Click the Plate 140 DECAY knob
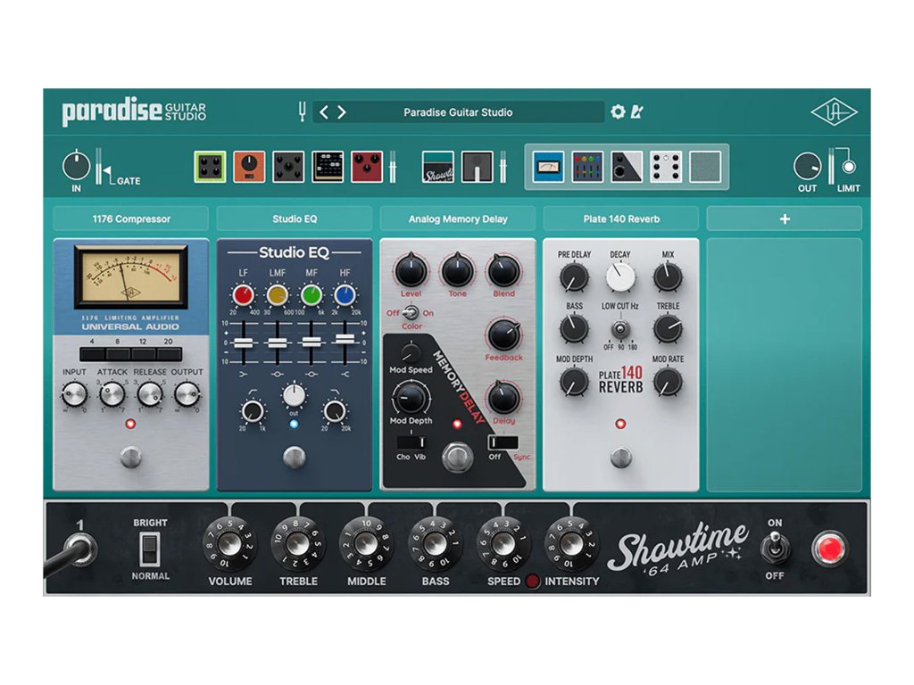This screenshot has height=685, width=914. click(621, 278)
